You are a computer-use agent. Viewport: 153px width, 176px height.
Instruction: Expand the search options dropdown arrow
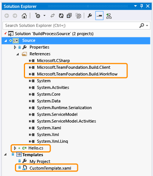[x=147, y=26]
